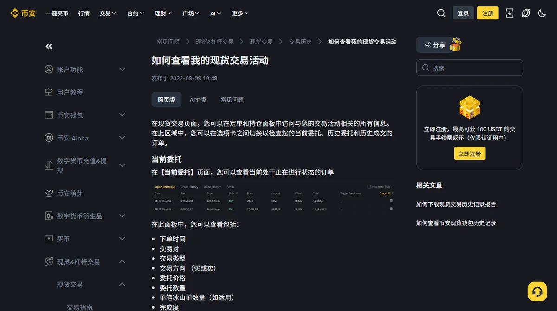Image resolution: width=557 pixels, height=311 pixels.
Task: Expand the 账户功能 chevron
Action: (x=122, y=70)
